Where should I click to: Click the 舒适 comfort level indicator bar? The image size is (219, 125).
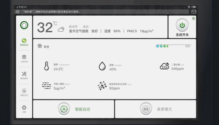(173, 46)
